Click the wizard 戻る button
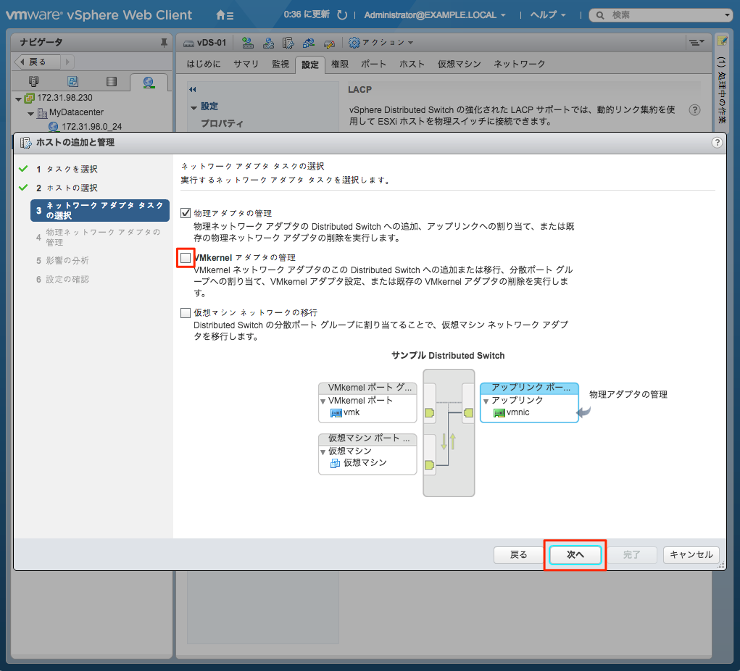 pyautogui.click(x=518, y=555)
